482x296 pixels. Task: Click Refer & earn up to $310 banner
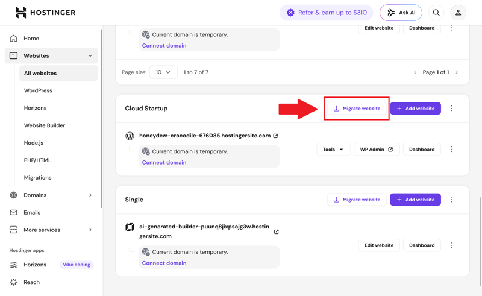pos(327,13)
